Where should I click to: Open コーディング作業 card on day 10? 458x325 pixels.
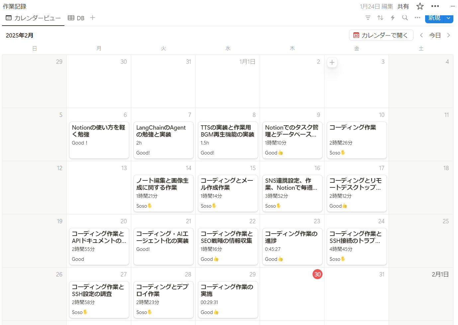pos(357,140)
